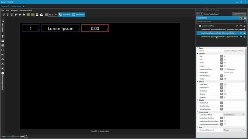Image resolution: width=248 pixels, height=139 pixels.
Task: Adjust the Zoom slider at bottom left
Action: tap(13, 136)
